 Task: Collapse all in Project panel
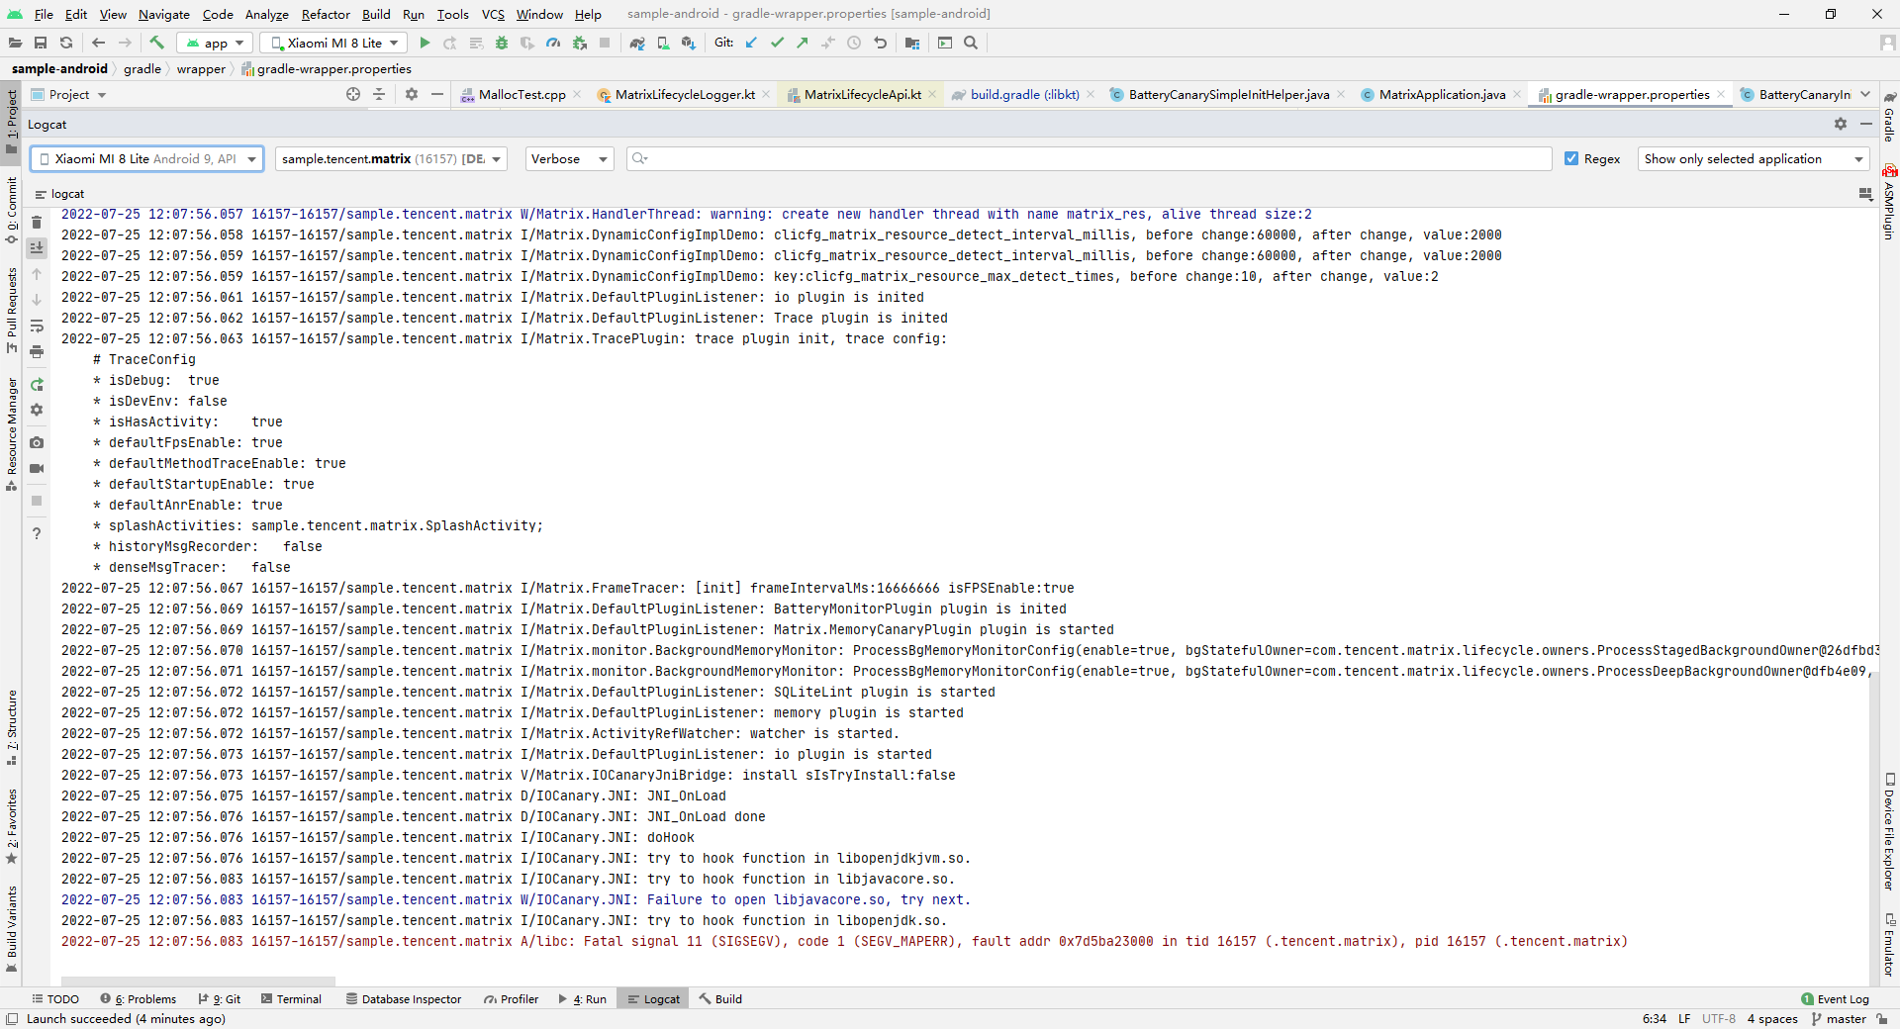(x=379, y=94)
